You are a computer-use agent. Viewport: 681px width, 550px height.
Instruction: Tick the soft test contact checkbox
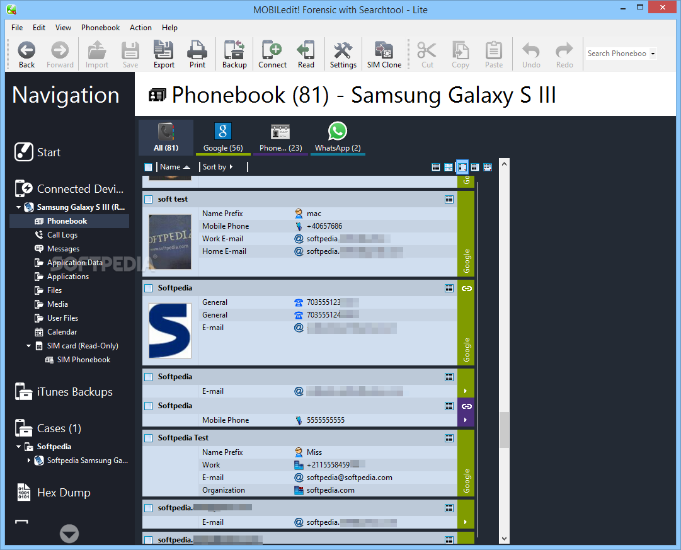coord(149,199)
